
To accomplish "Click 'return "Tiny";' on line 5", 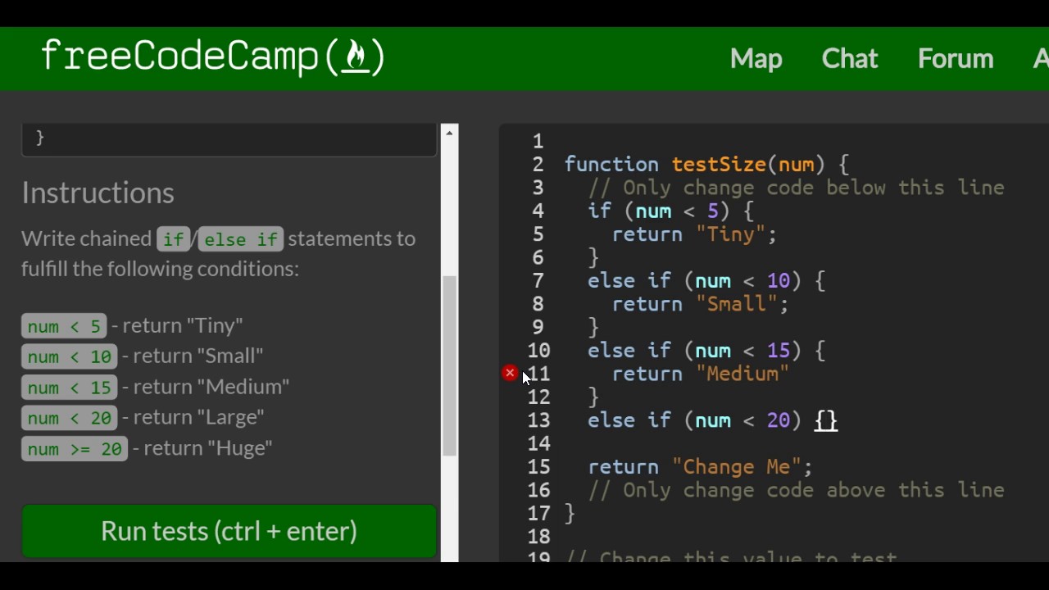I will point(694,234).
